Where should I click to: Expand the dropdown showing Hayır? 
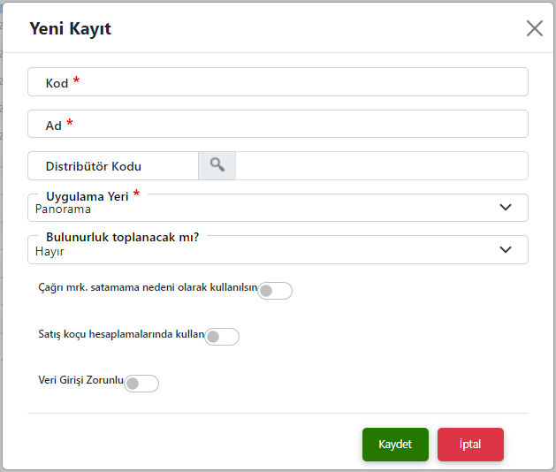(265, 251)
